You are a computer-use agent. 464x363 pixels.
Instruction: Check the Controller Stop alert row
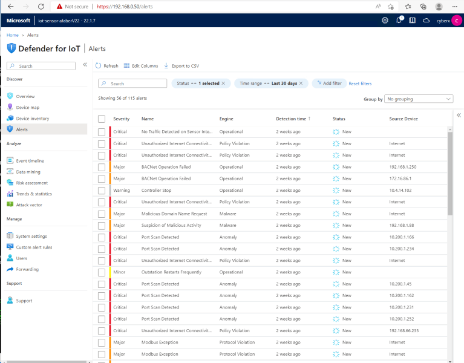click(102, 190)
